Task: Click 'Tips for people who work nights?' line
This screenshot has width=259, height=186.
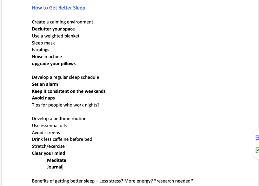Action: pos(66,105)
